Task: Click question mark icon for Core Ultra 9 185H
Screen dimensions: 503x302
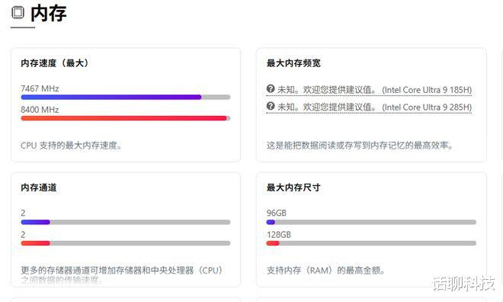Action: (271, 88)
